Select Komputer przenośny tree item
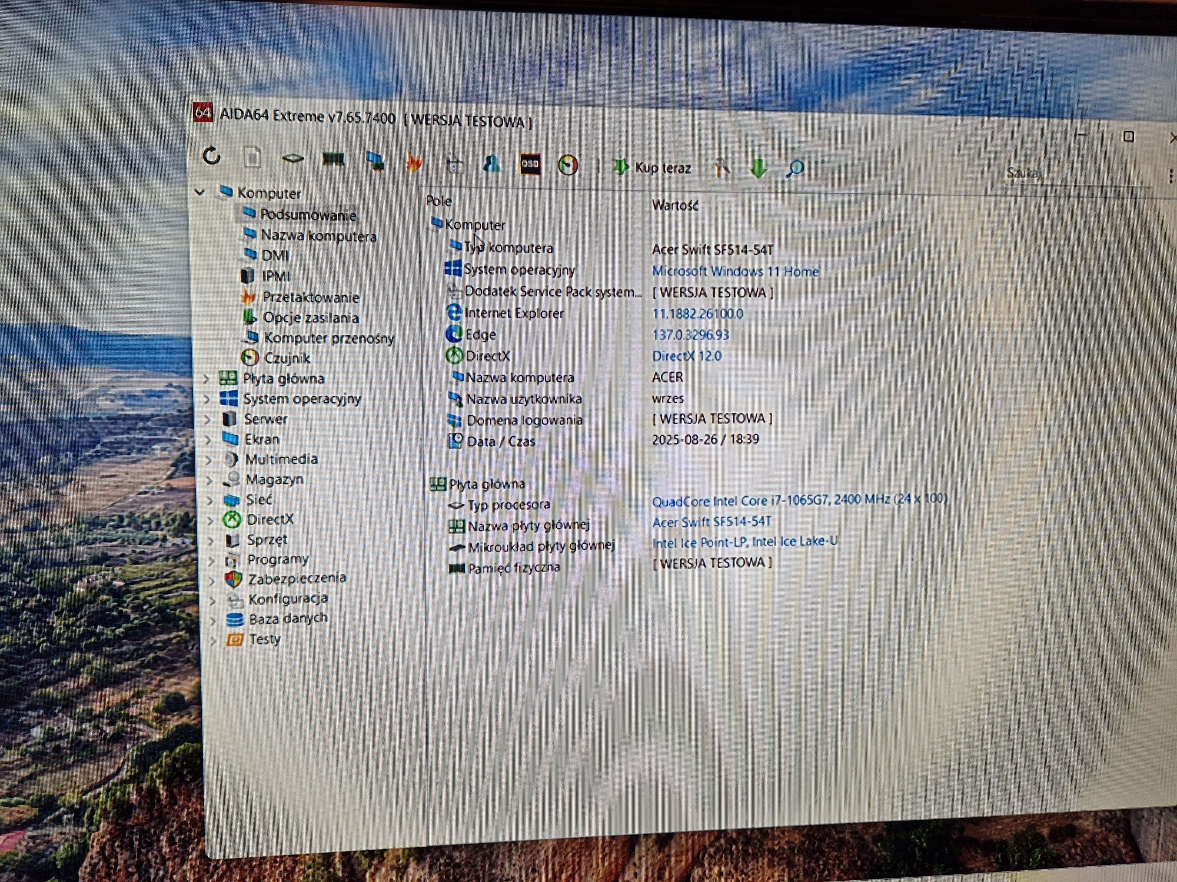The height and width of the screenshot is (882, 1177). (329, 338)
